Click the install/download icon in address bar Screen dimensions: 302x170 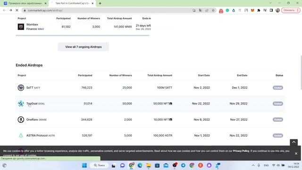(194, 10)
